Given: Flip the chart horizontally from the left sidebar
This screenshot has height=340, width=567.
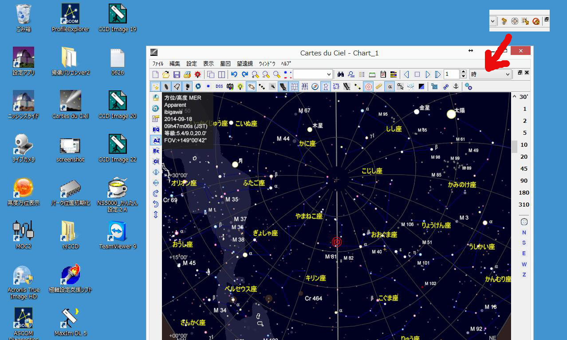Looking at the screenshot, I should tap(156, 172).
